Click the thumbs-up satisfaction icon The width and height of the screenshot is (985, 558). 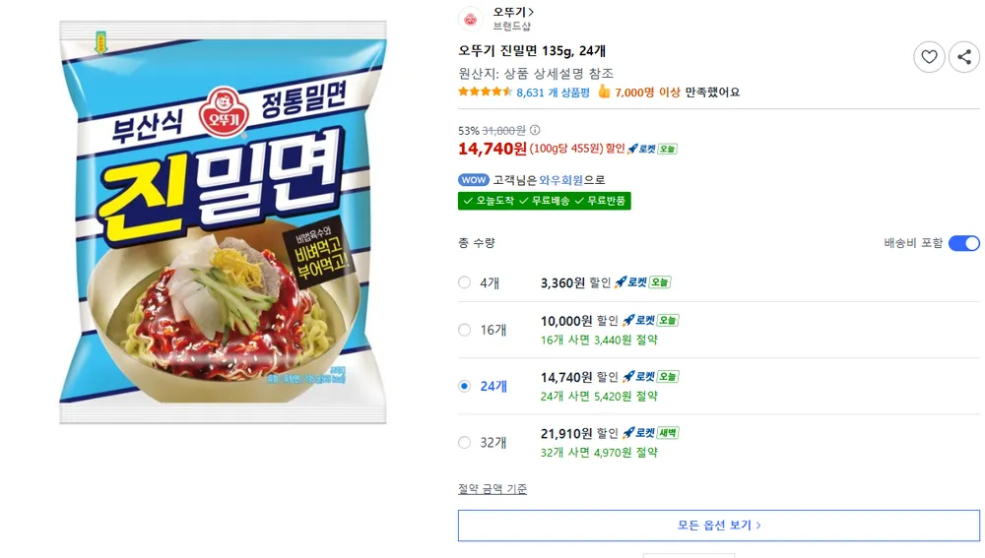[604, 92]
